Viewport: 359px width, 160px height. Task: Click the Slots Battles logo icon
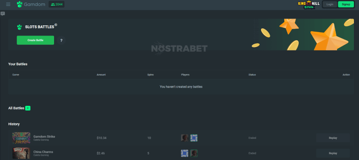[19, 27]
